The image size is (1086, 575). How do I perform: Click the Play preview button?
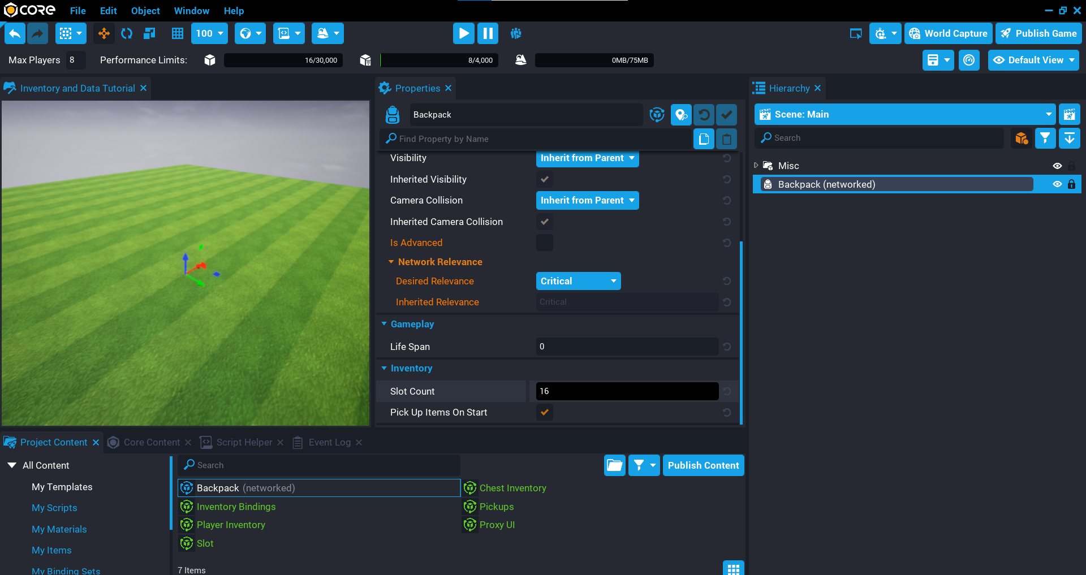click(463, 33)
